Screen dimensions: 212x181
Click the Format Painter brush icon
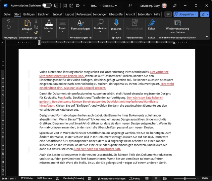coord(36,32)
